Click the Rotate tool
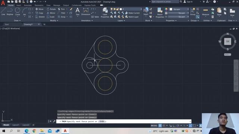 [51, 9]
